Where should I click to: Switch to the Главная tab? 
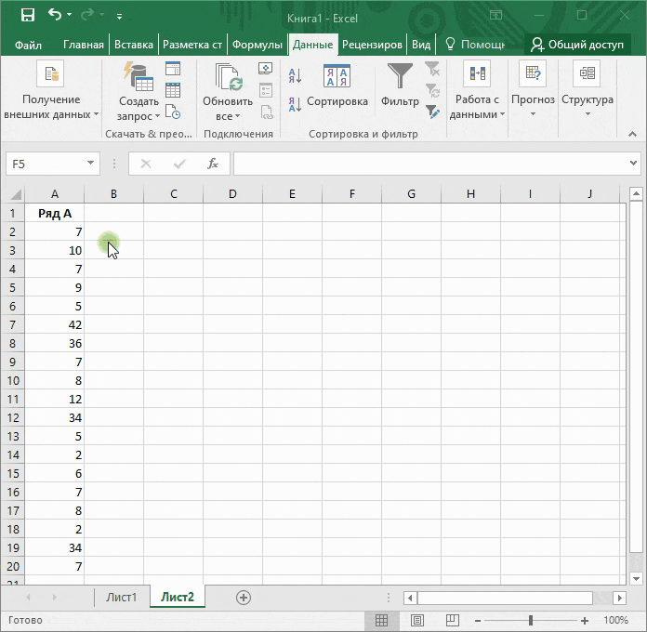click(84, 45)
